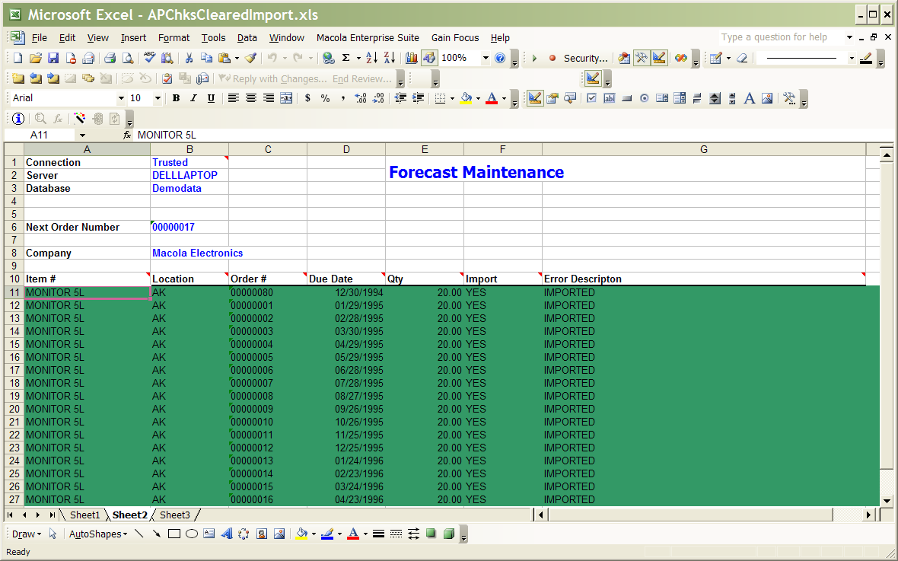The width and height of the screenshot is (898, 561).
Task: Select row 10 header
Action: (x=14, y=279)
